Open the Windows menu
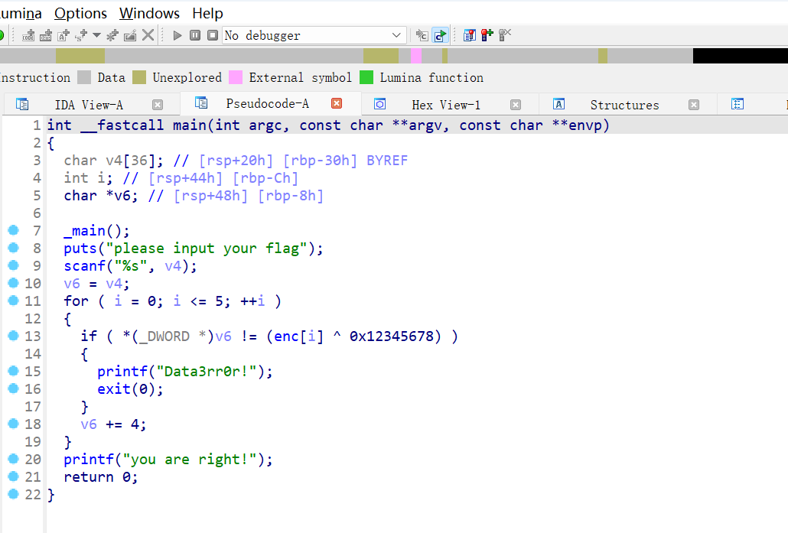 [x=149, y=13]
